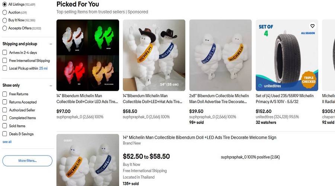Click the More filters button
335x186 pixels.
27,161
